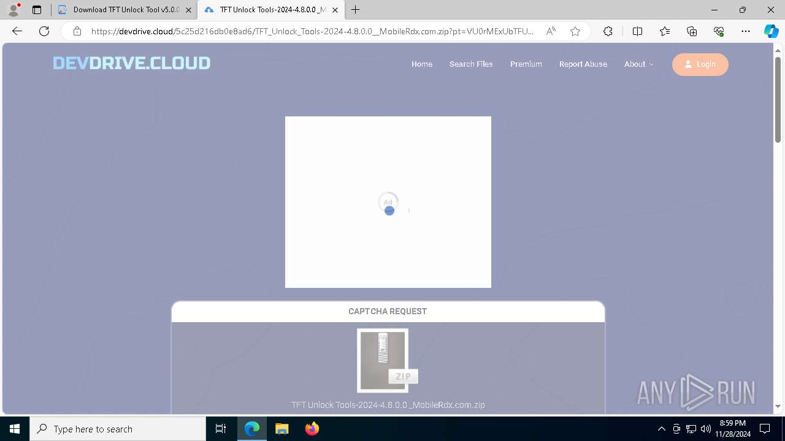Open browser Collections
This screenshot has height=441, width=785.
pos(692,31)
